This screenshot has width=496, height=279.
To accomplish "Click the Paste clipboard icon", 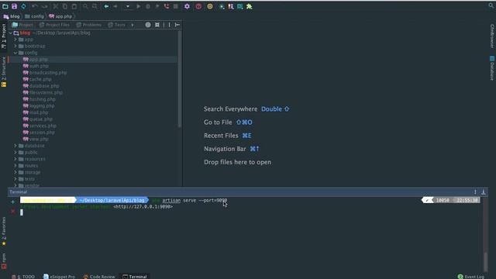I will 74,6.
